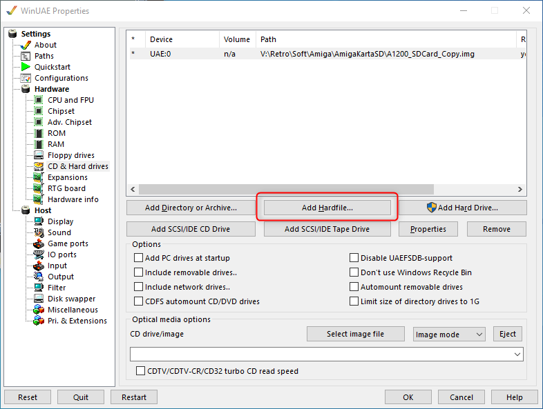This screenshot has width=543, height=409.
Task: Click the Game ports joystick icon
Action: pyautogui.click(x=39, y=243)
